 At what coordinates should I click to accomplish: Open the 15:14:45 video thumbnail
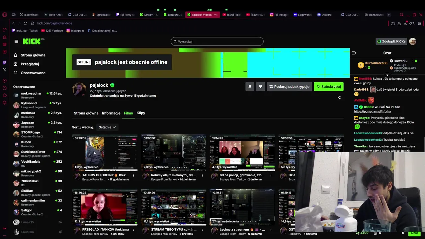point(242,152)
